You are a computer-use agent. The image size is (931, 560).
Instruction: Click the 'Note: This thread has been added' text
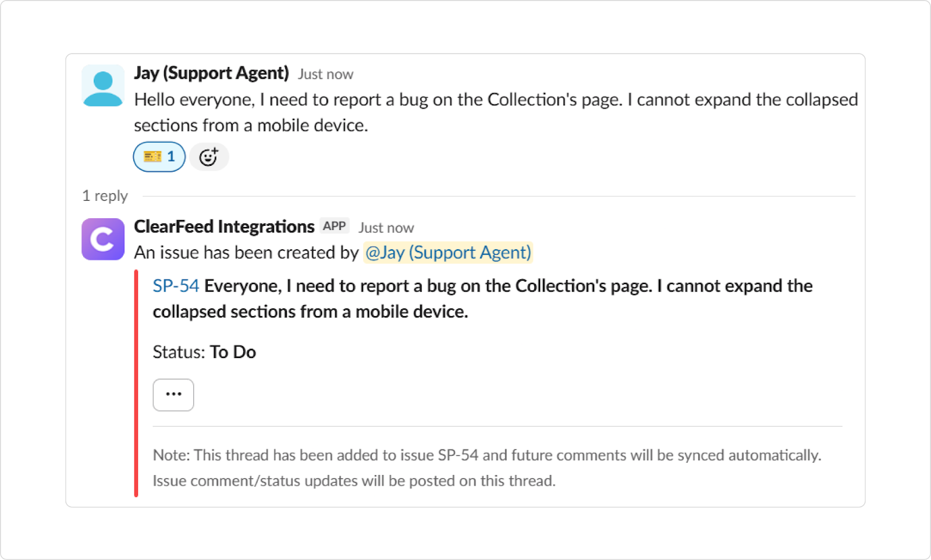coord(487,455)
